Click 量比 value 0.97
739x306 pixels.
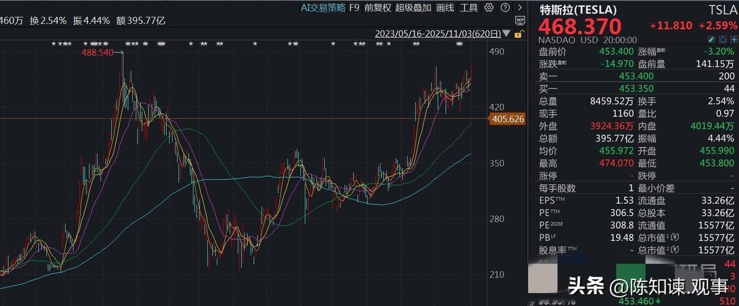click(725, 114)
